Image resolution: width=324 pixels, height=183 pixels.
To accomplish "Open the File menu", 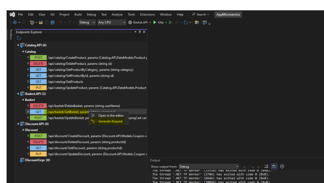I will [x=21, y=15].
